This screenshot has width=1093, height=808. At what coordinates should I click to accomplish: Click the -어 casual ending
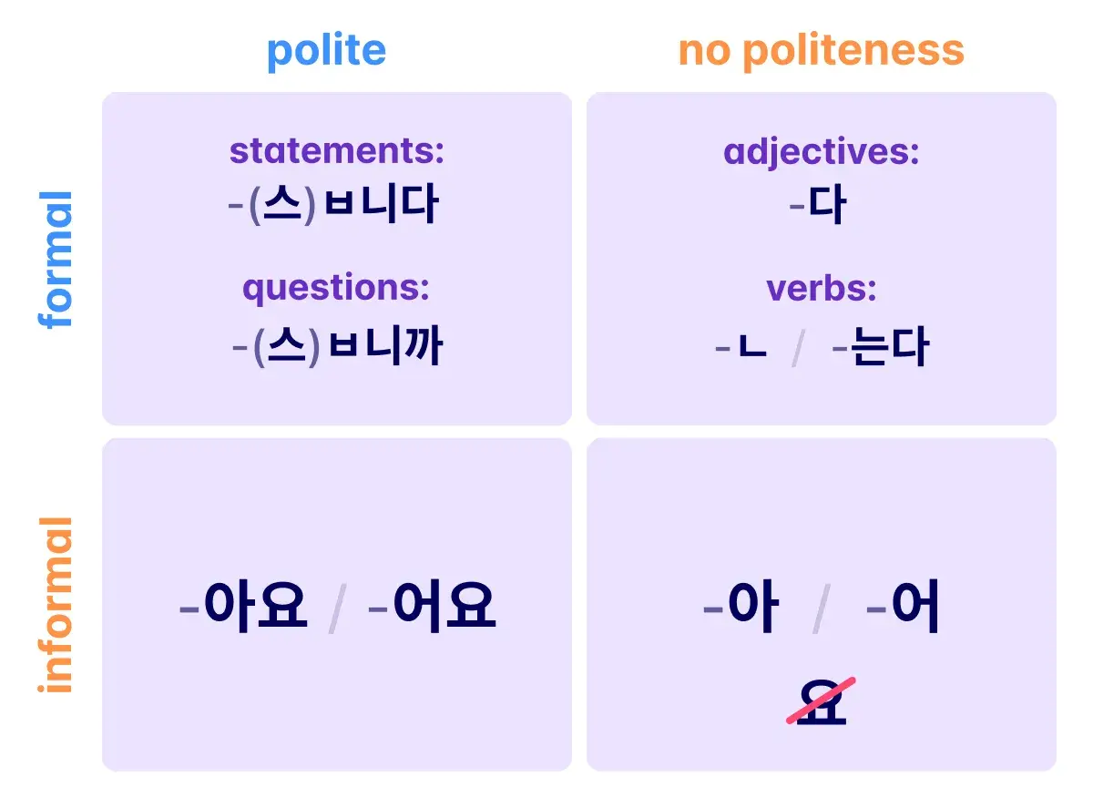904,606
